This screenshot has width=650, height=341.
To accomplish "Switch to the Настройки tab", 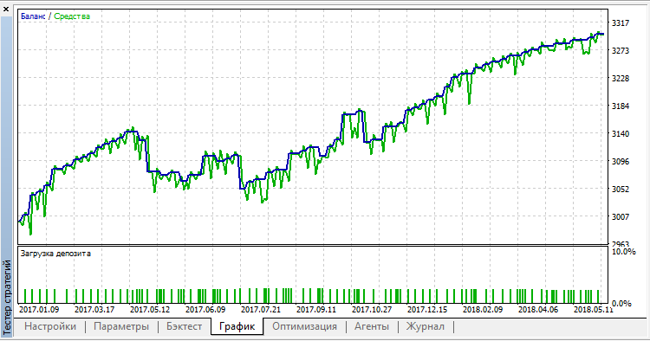I will (50, 326).
